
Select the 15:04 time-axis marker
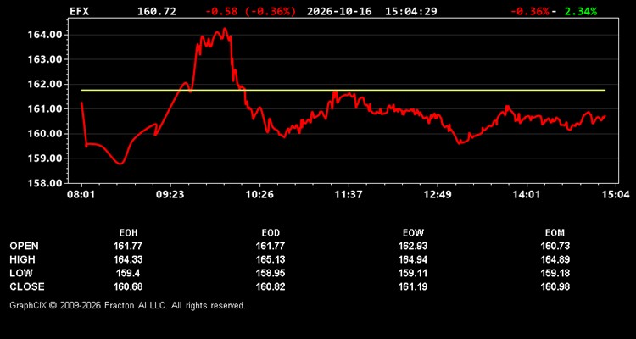pos(616,195)
